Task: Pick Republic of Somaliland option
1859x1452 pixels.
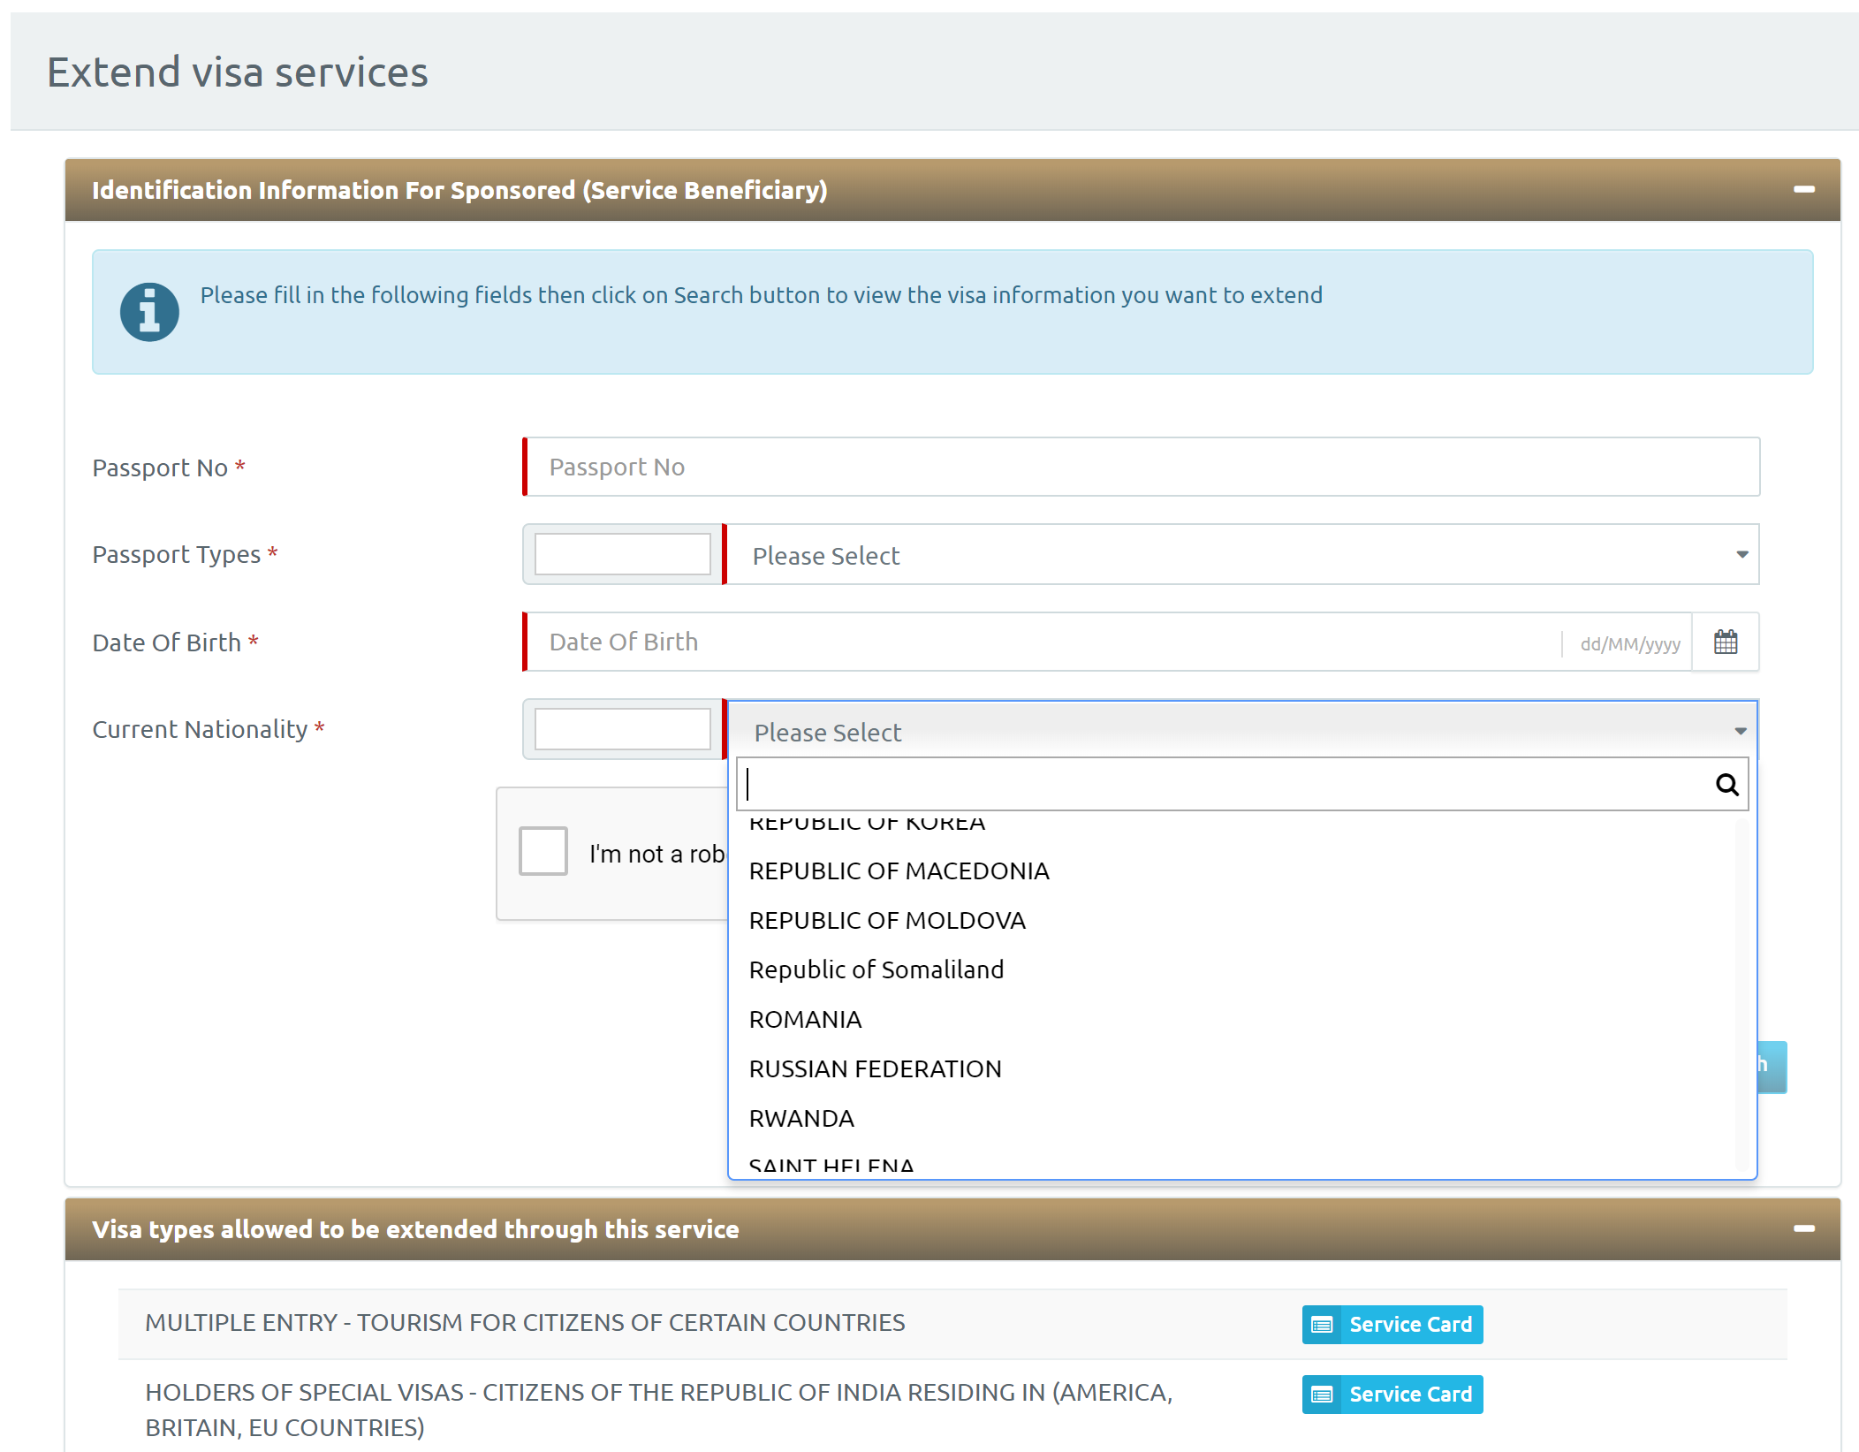Action: [876, 970]
